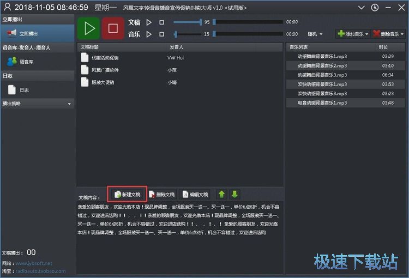Click the clock icon in title bar
409x278 pixels.
pos(375,8)
